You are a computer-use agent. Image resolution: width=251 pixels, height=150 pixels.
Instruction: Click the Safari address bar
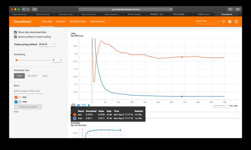click(125, 9)
